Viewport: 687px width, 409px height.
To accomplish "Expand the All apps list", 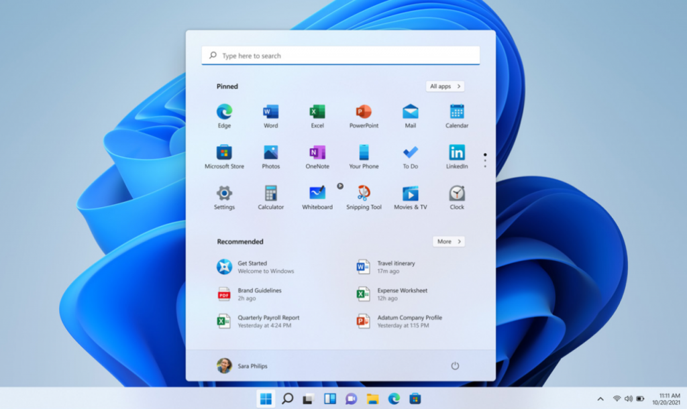I will click(445, 86).
